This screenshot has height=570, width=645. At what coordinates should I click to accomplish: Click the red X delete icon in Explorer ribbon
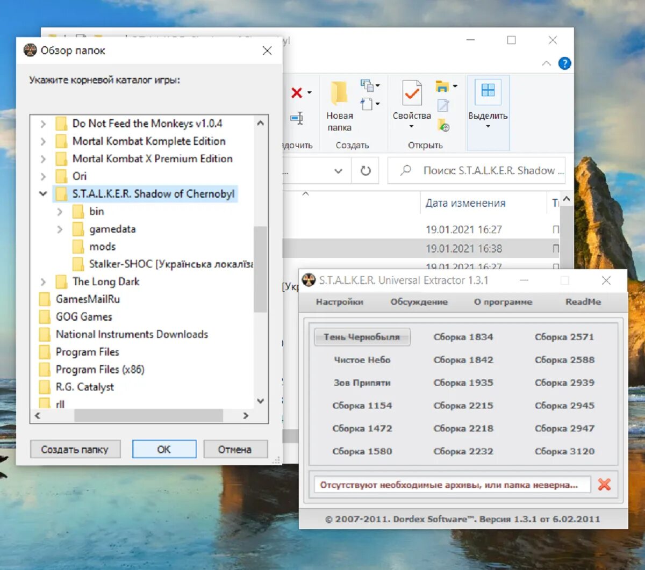(297, 93)
